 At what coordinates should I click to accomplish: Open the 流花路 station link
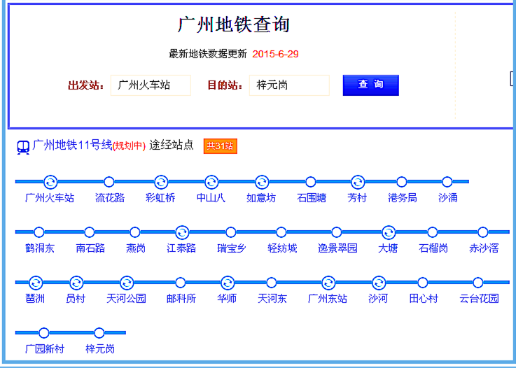click(x=110, y=198)
